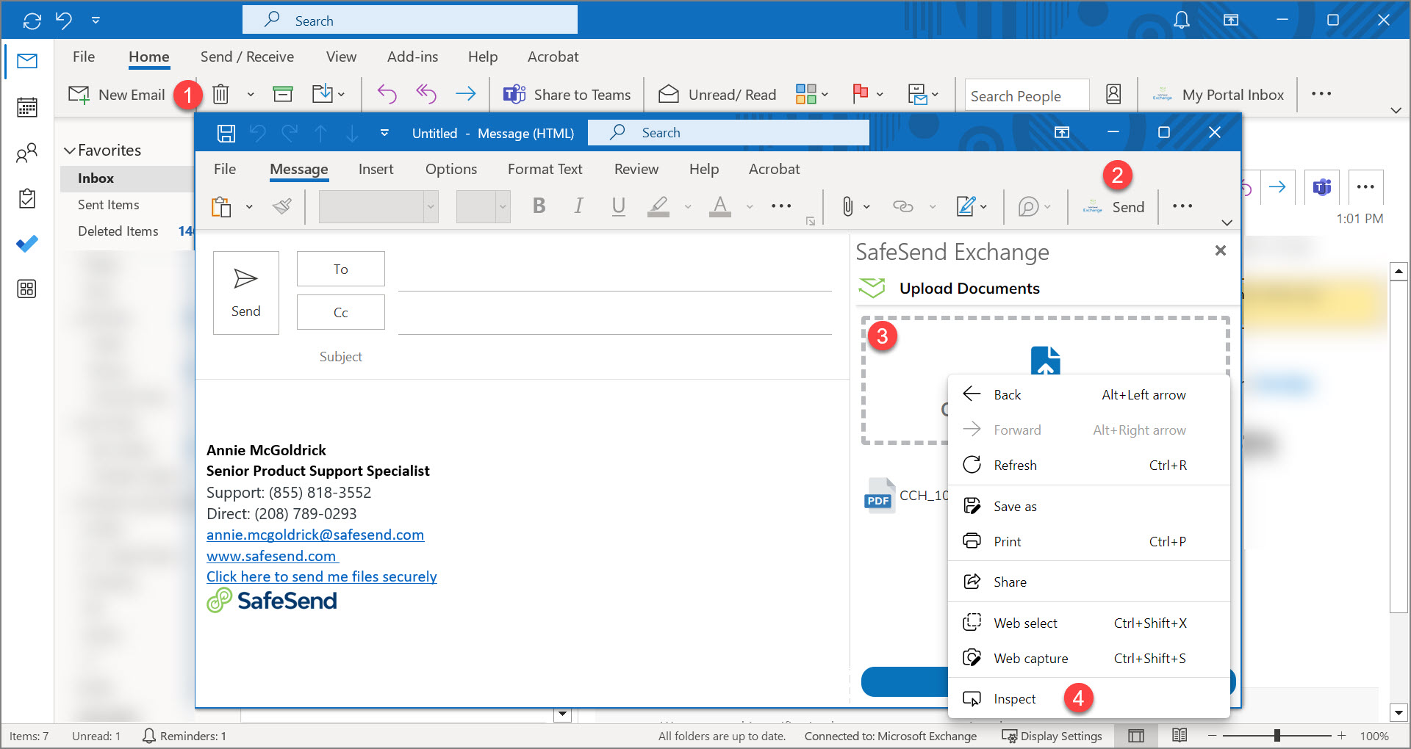Choose Save as from context menu
Viewport: 1411px width, 749px height.
[x=1088, y=506]
